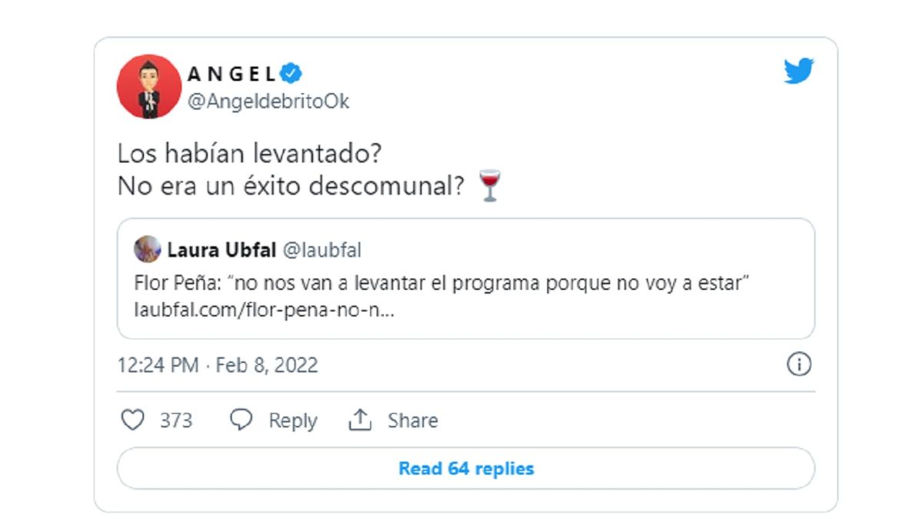The width and height of the screenshot is (923, 519).
Task: Click the 373 likes count
Action: coord(176,421)
